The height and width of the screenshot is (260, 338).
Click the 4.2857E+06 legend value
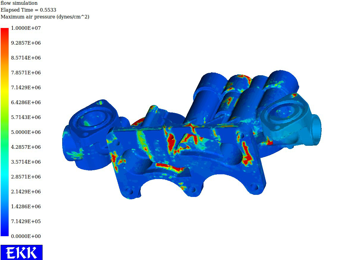point(26,147)
